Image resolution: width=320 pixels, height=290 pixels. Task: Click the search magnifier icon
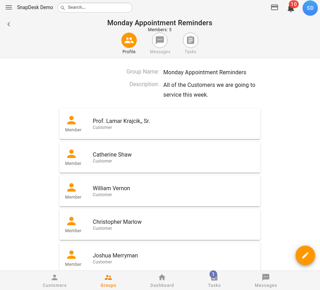tap(63, 8)
